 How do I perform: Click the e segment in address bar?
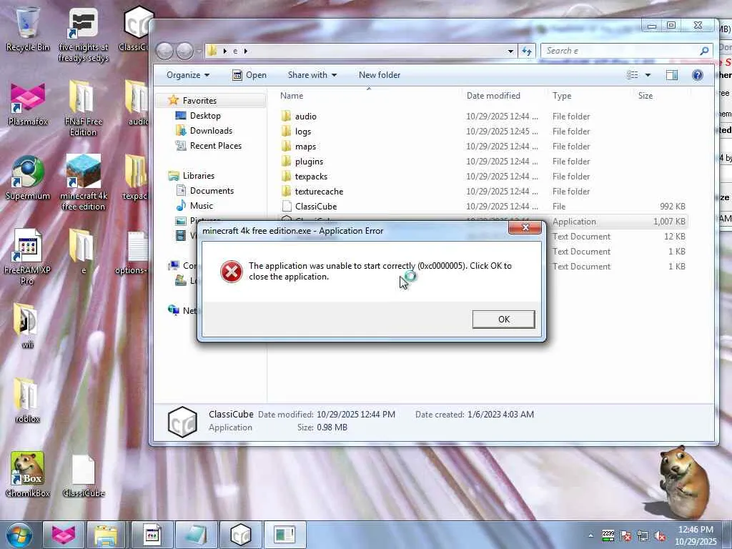coord(235,51)
